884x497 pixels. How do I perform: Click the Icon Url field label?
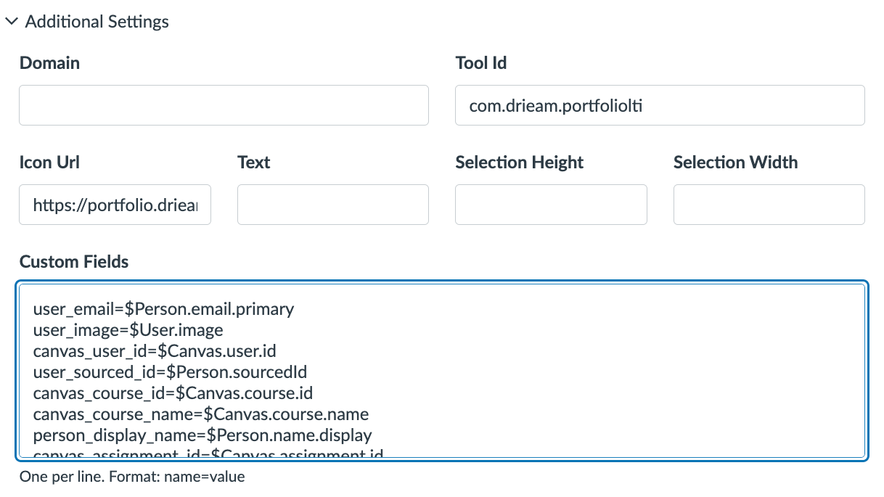49,163
